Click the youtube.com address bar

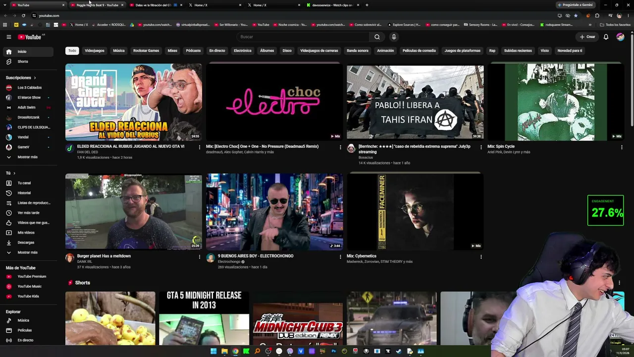click(x=292, y=15)
